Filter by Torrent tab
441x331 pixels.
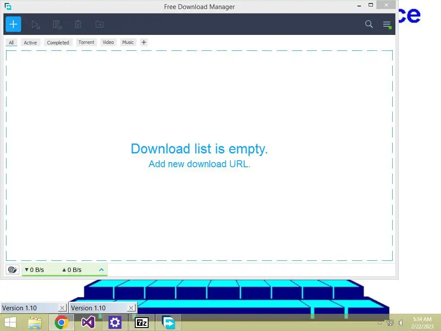(x=86, y=42)
